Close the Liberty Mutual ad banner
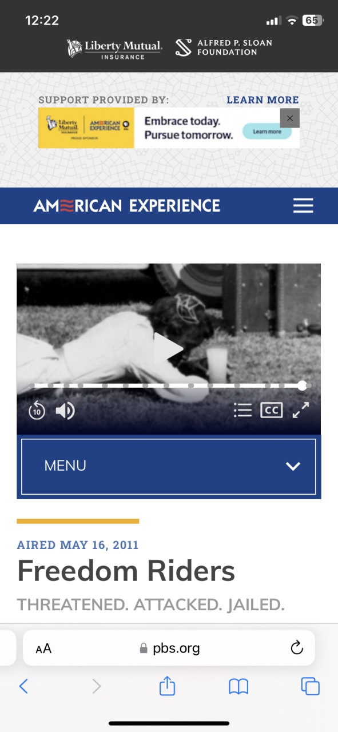Viewport: 338px width, 732px height. 290,118
